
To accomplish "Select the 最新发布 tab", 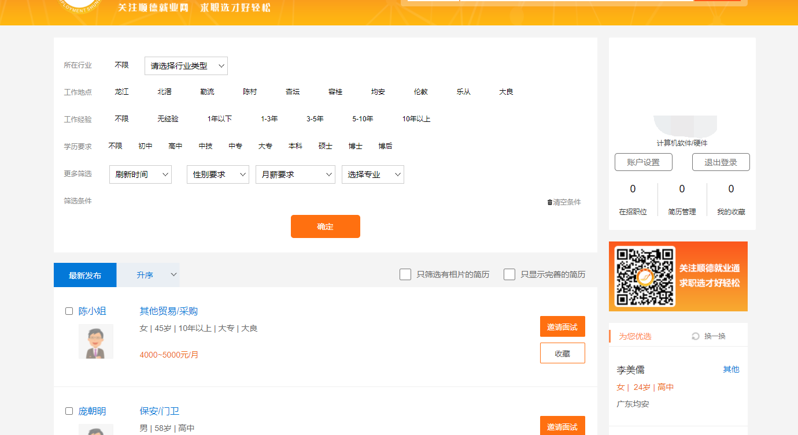I will [85, 276].
